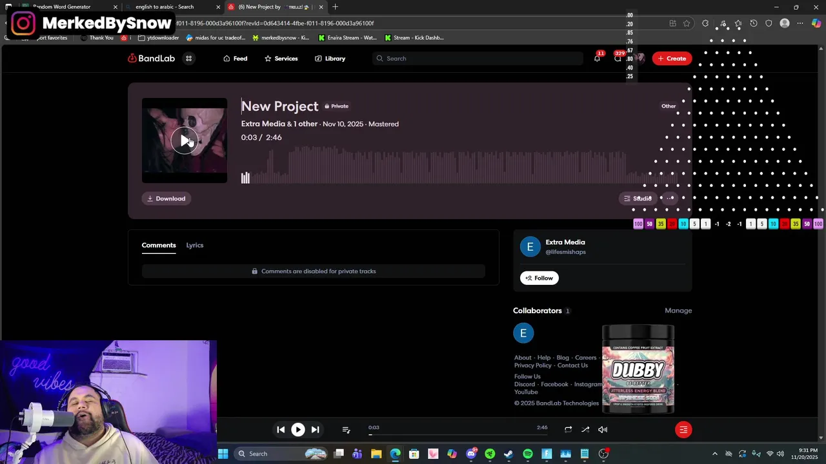This screenshot has width=826, height=464.
Task: Open the play queue icon
Action: [346, 429]
